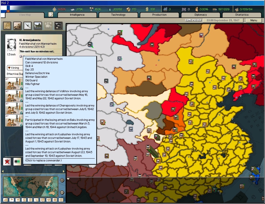The image size is (265, 204).
Task: Click the red star attack order button
Action: [7, 162]
